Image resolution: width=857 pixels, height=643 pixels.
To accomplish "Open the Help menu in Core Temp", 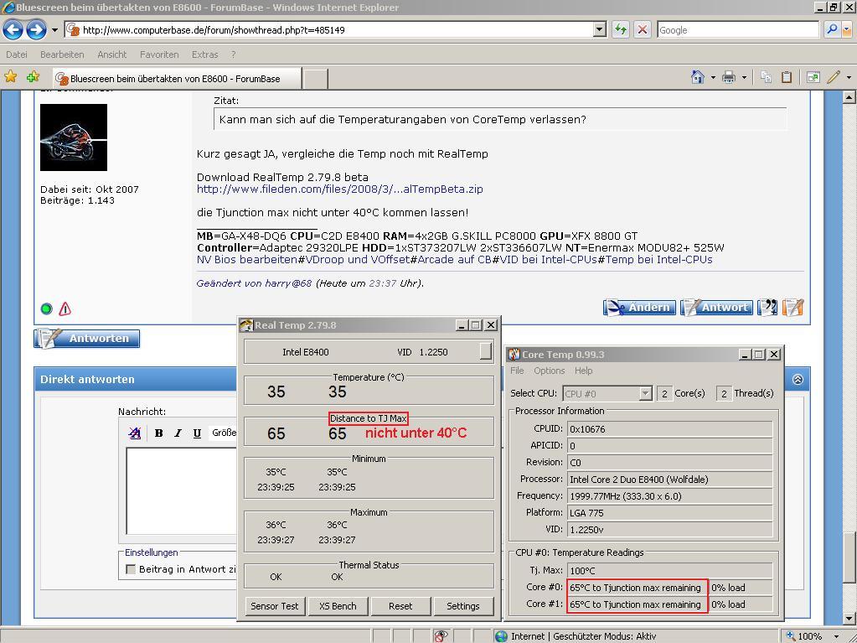I will tap(583, 371).
